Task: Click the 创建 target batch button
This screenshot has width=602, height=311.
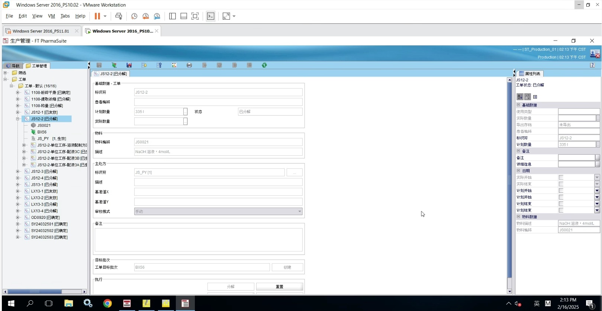Action: 287,267
